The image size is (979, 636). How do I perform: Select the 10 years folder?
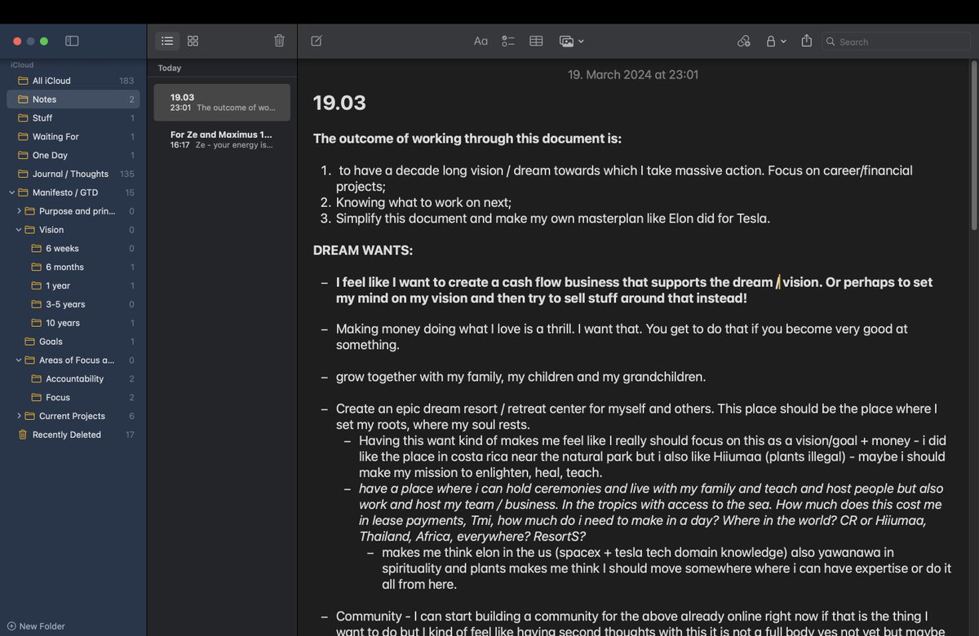(x=73, y=323)
